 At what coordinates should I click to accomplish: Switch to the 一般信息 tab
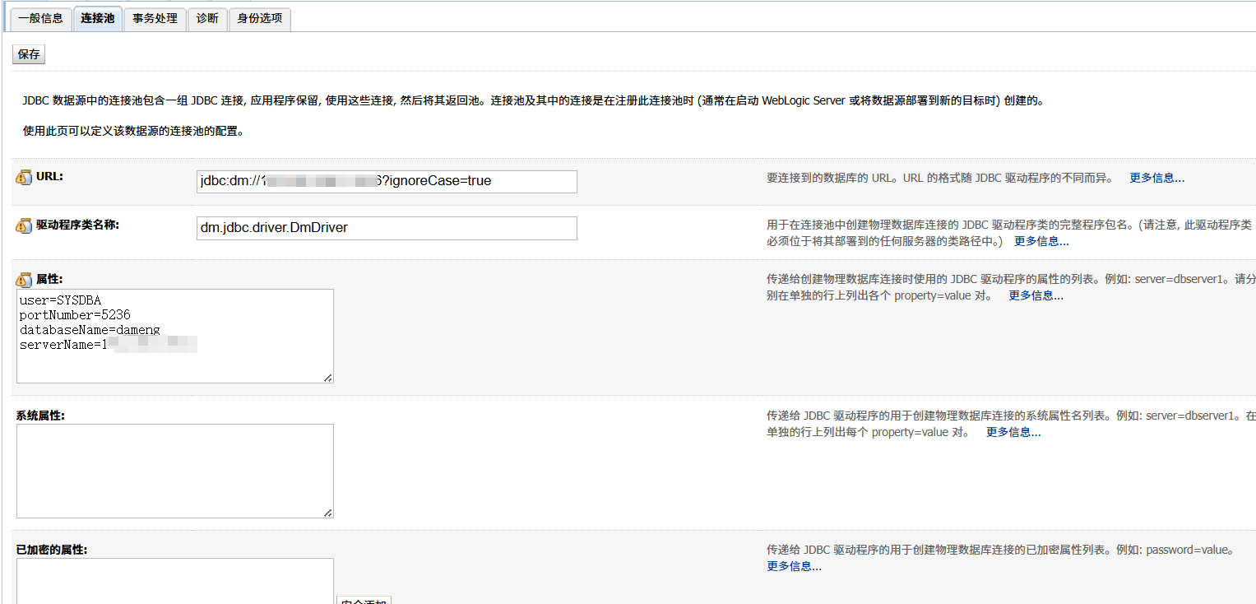[x=40, y=18]
